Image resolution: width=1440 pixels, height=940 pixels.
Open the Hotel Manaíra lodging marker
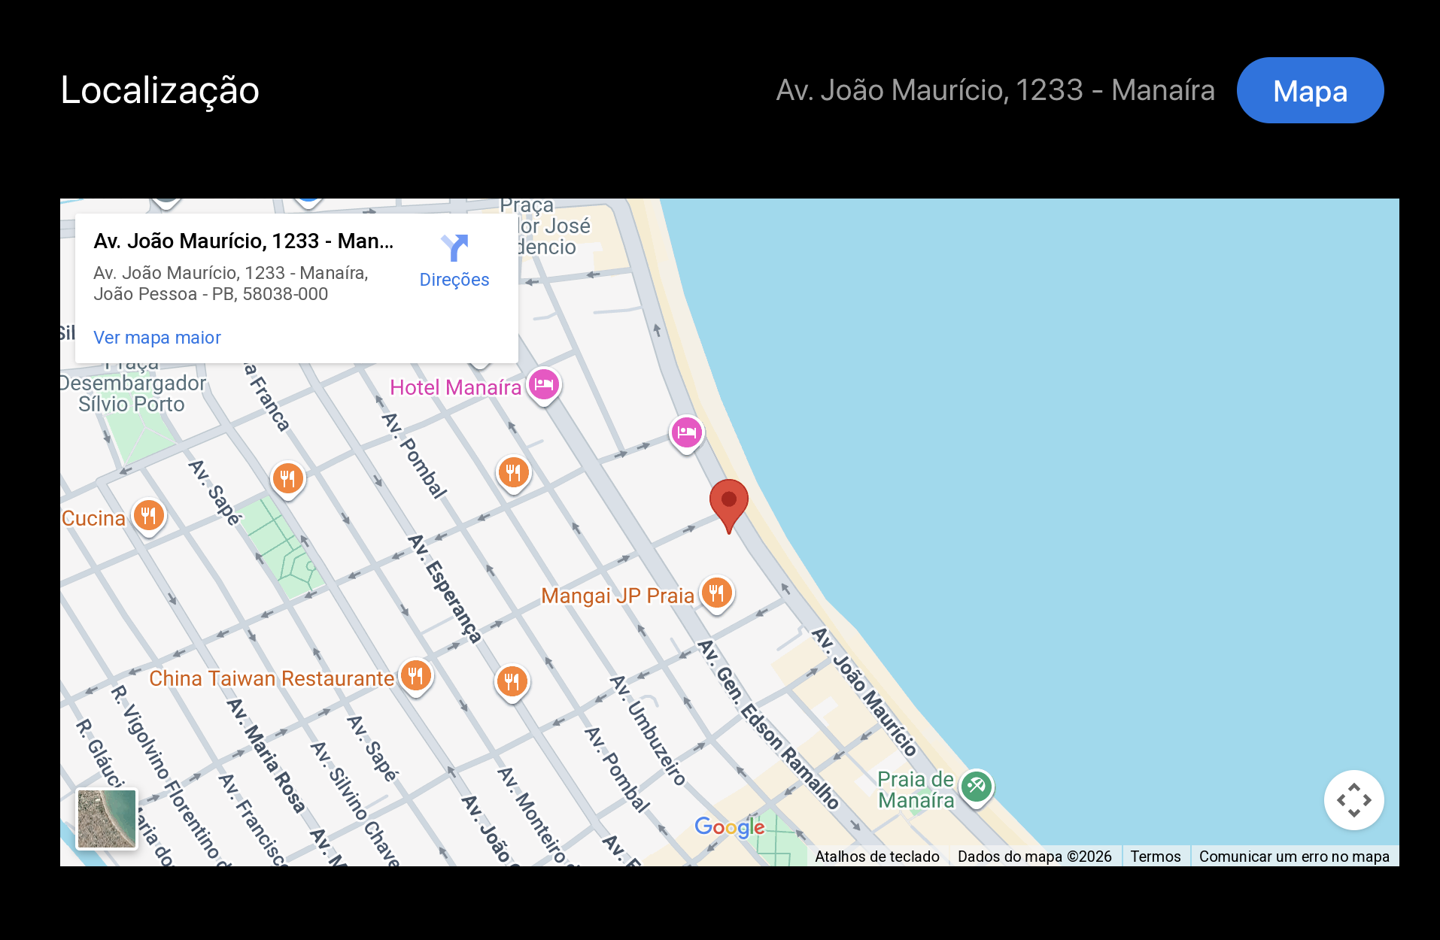coord(543,385)
